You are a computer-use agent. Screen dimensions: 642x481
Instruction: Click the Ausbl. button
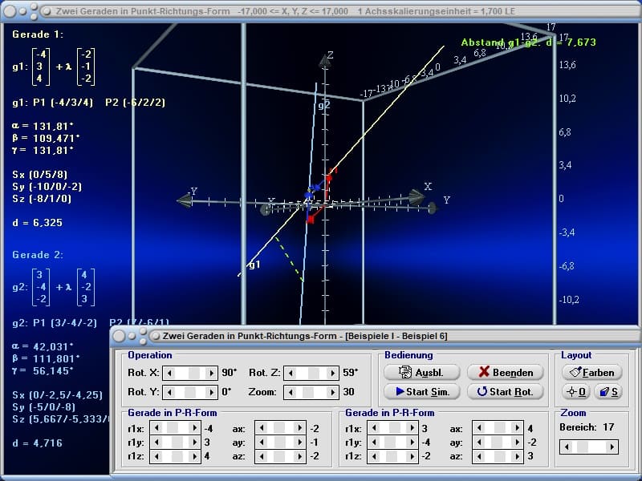click(x=422, y=372)
